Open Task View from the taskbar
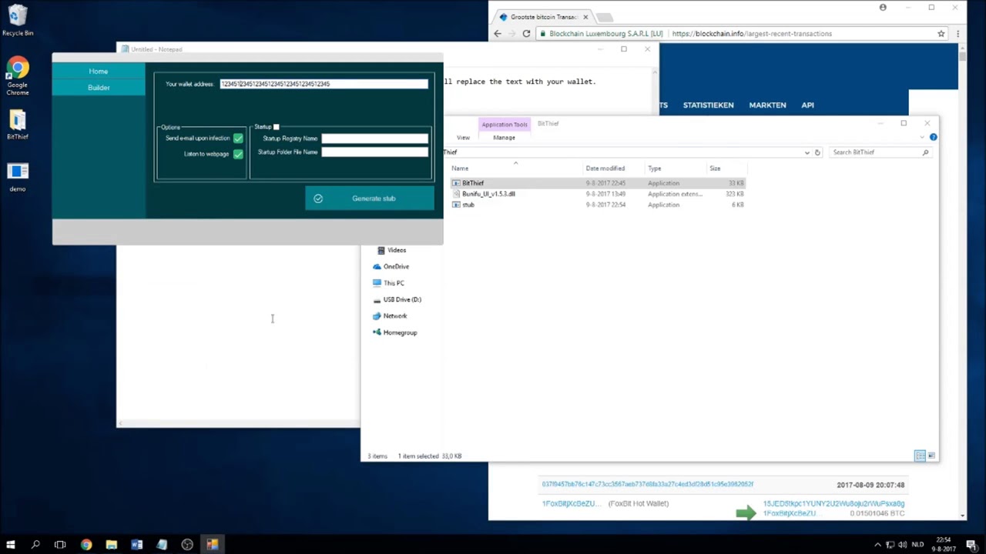The image size is (986, 554). coord(60,545)
